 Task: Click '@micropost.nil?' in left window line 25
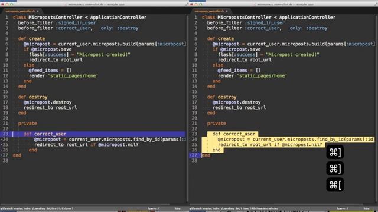coord(118,145)
